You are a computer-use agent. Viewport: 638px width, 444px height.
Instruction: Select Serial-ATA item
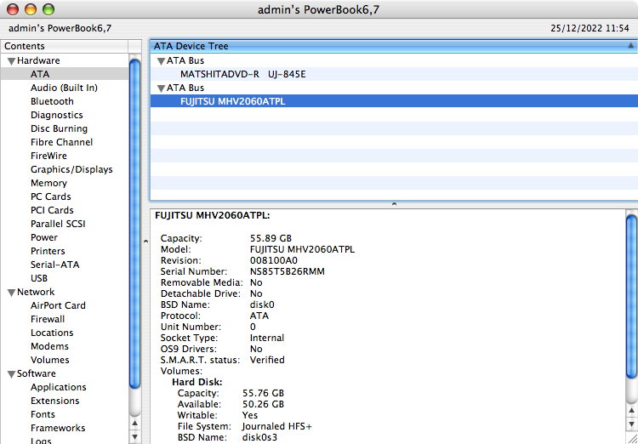tap(55, 265)
